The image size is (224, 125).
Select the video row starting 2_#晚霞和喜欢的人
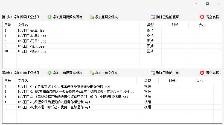click(112, 92)
